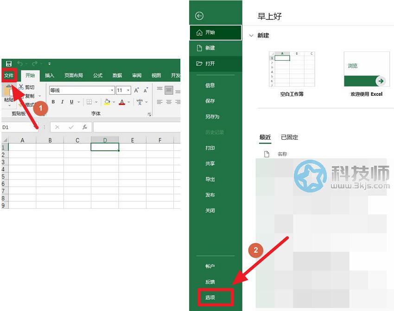Toggle Underline formatting
This screenshot has width=394, height=311.
click(71, 102)
